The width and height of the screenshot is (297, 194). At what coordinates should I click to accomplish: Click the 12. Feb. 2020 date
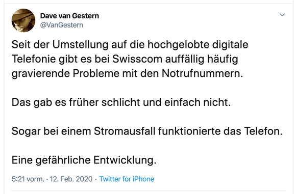(71, 179)
